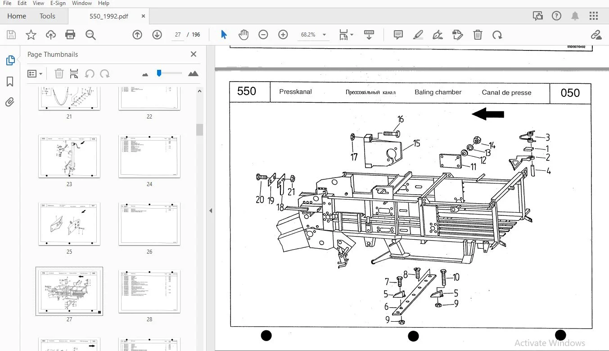Select page 23 thumbnail
The width and height of the screenshot is (609, 351).
point(69,156)
